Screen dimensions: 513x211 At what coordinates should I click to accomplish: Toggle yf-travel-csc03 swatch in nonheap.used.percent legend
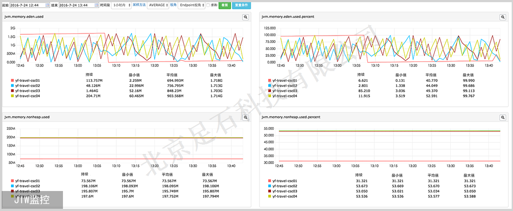269,191
